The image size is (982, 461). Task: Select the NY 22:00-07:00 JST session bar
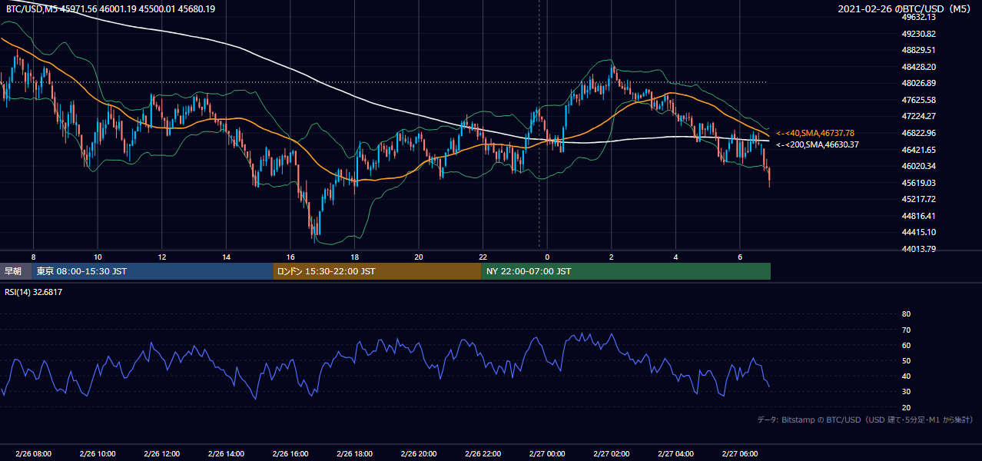point(625,271)
